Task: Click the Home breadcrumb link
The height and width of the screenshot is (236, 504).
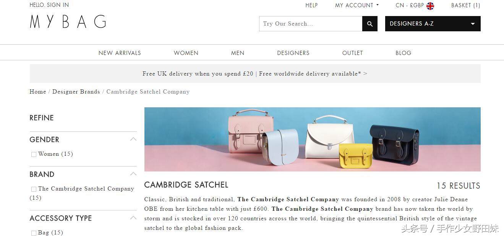Action: (x=38, y=92)
